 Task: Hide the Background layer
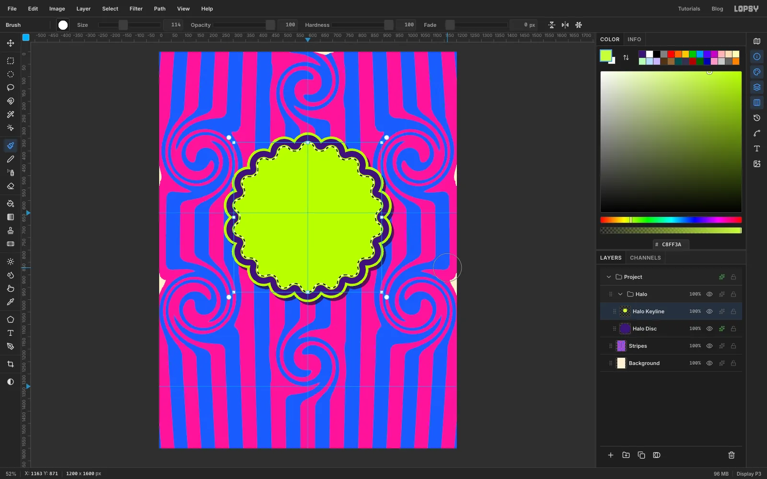(709, 363)
